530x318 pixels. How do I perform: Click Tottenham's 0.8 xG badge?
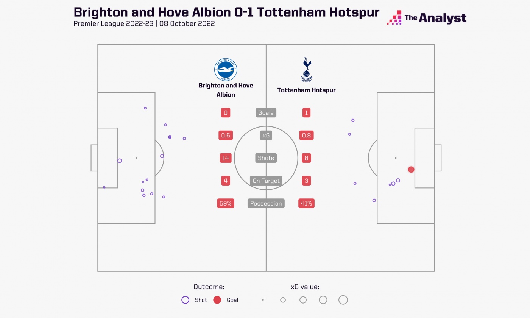(306, 136)
